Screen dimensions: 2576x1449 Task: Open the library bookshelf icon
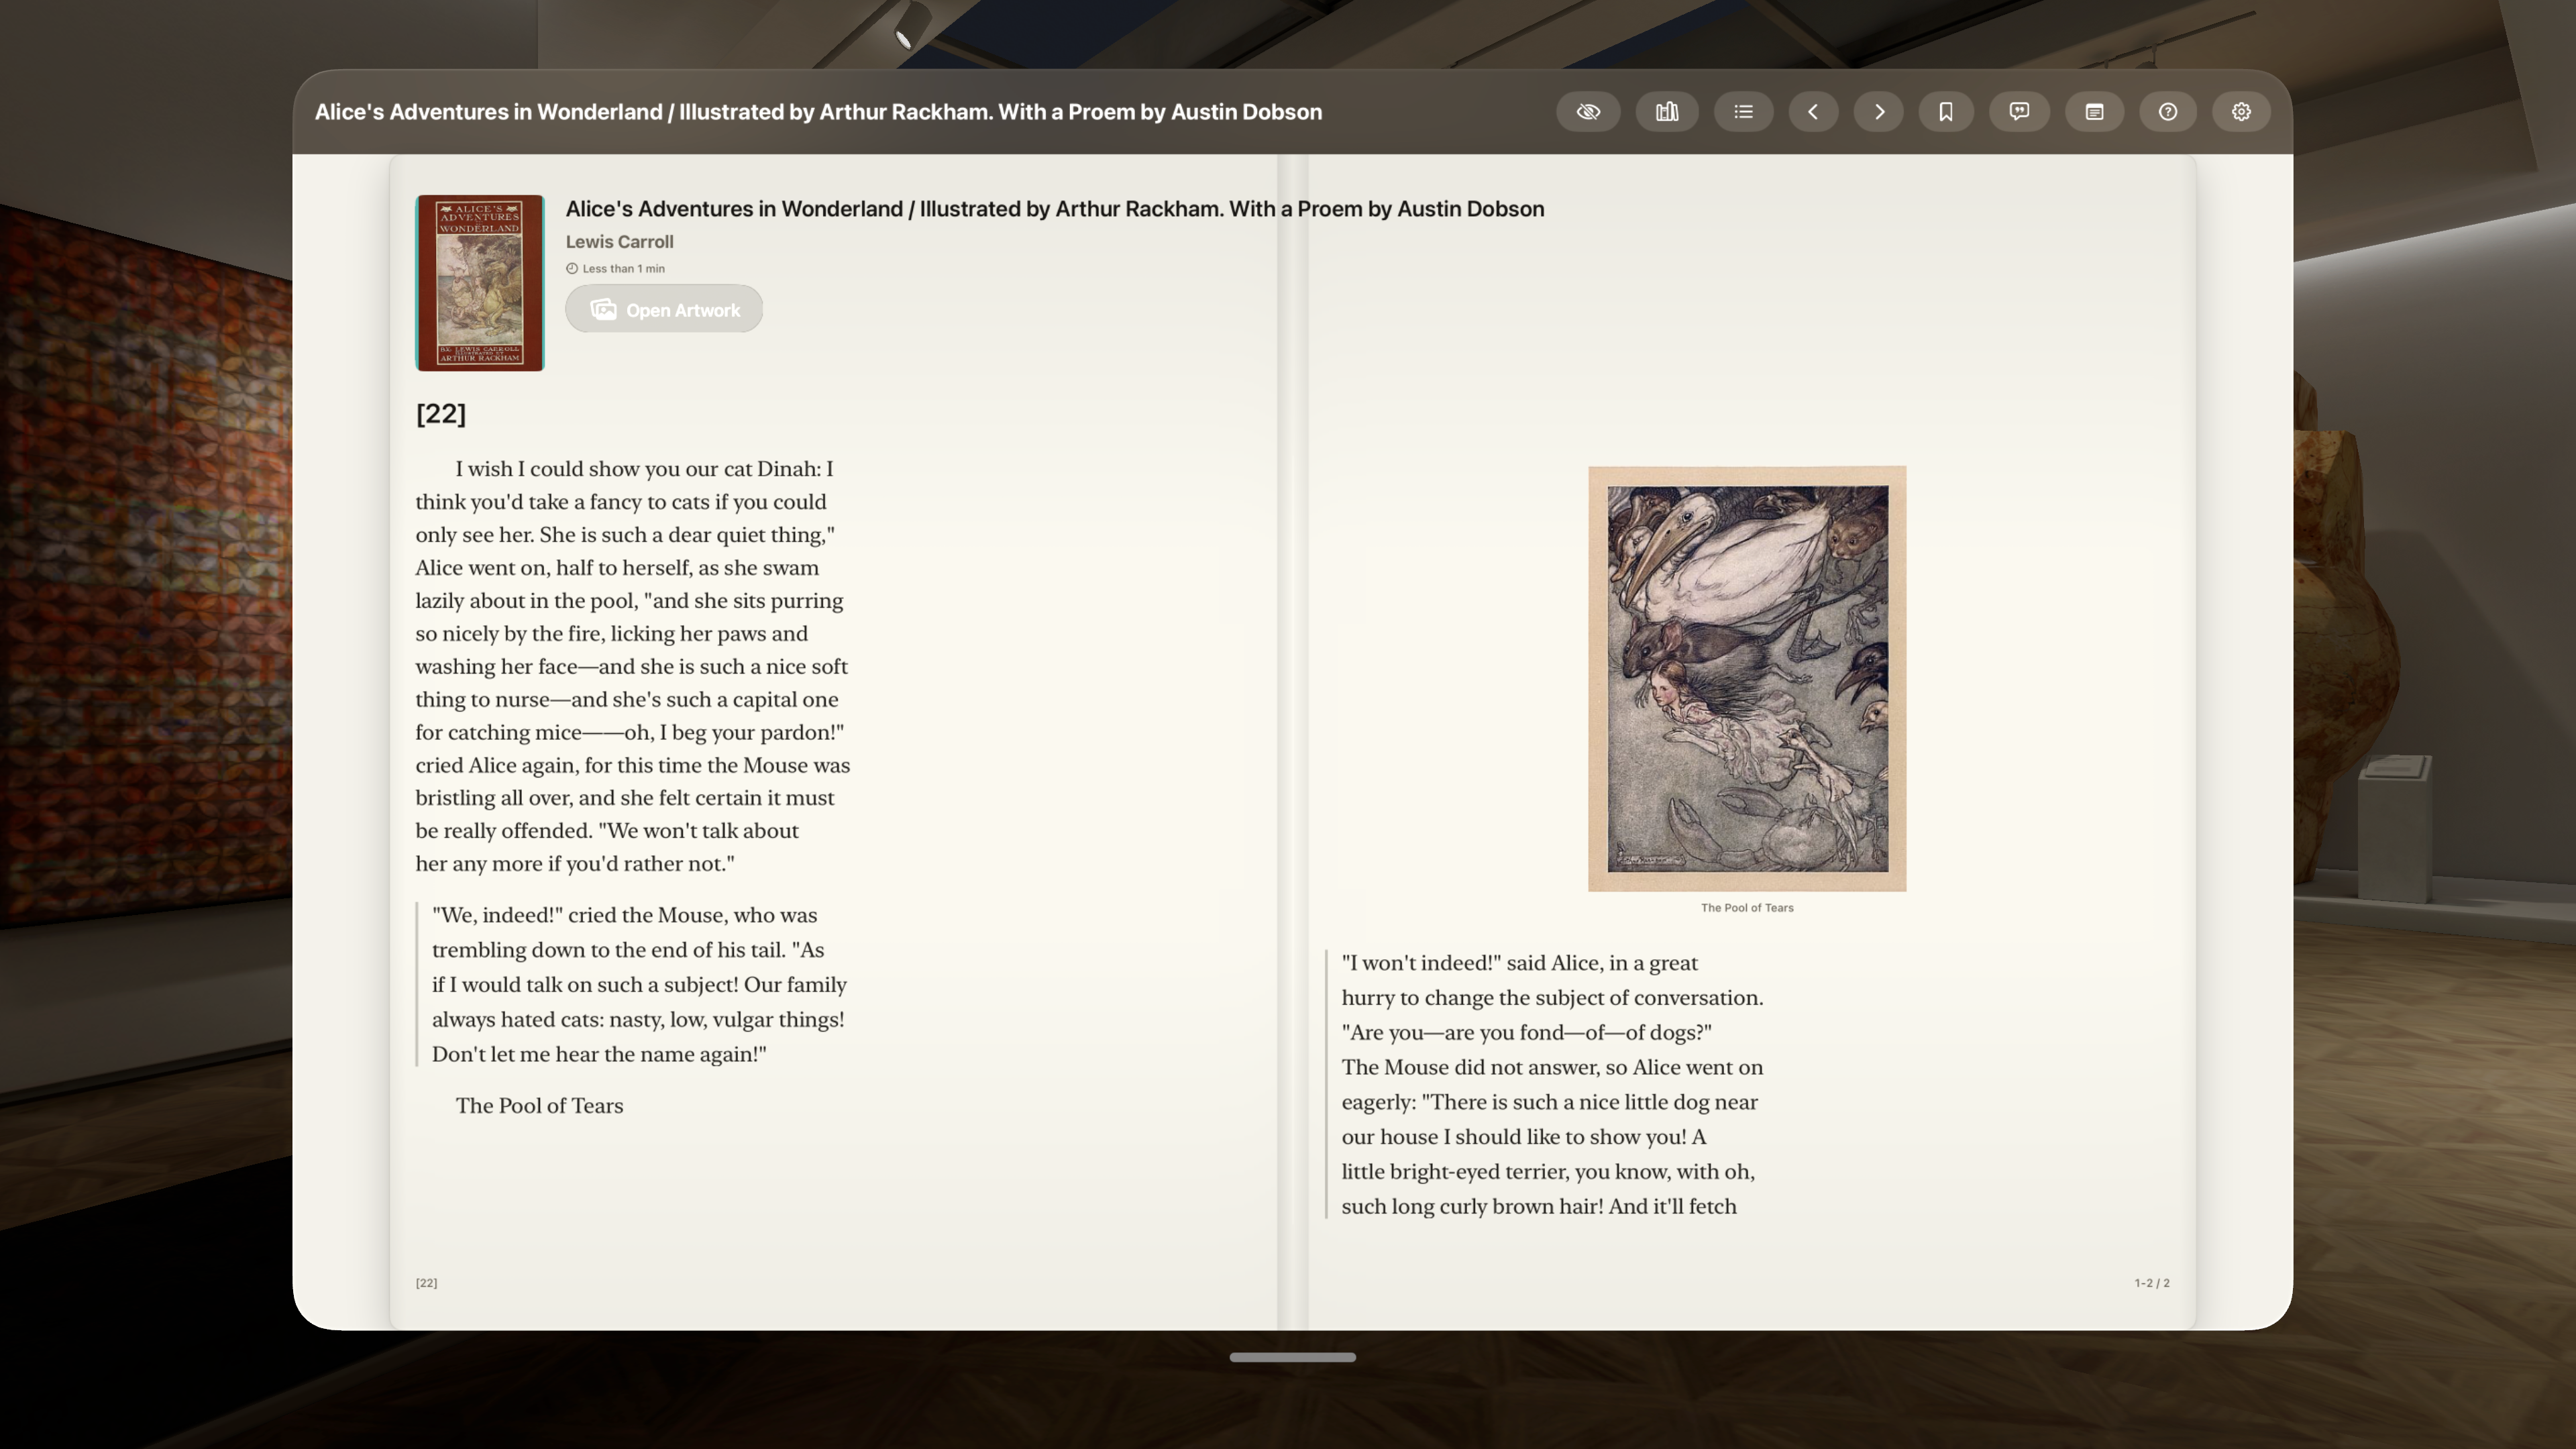(1666, 112)
